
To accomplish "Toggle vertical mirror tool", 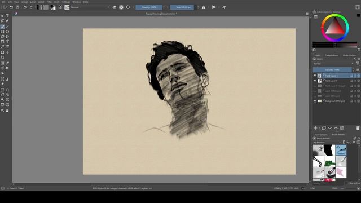I will pos(214,7).
